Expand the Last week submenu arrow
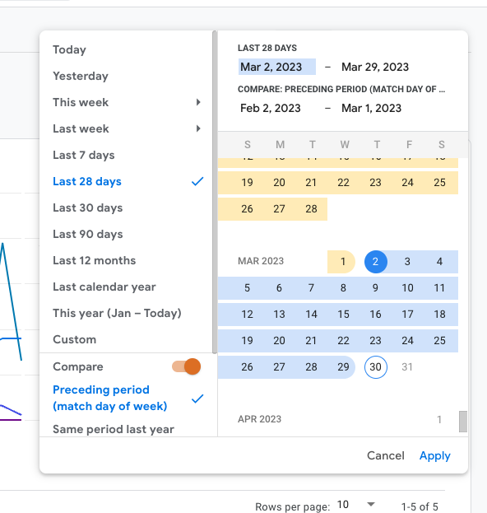 tap(198, 128)
